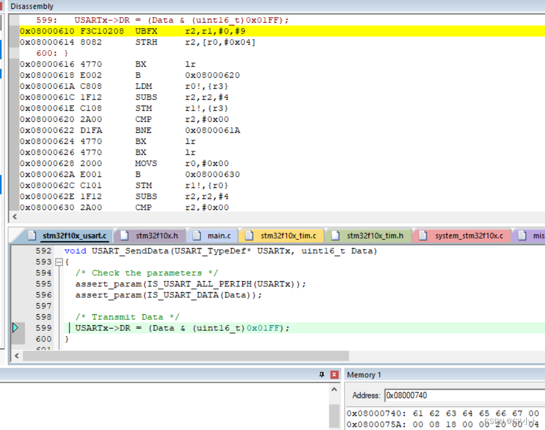This screenshot has width=545, height=430.
Task: Open the main.c tab
Action: (212, 236)
